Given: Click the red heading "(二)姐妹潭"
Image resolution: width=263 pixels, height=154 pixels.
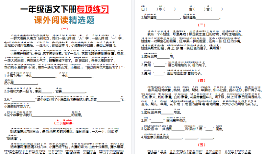Looking at the screenshot, I should (64, 123).
